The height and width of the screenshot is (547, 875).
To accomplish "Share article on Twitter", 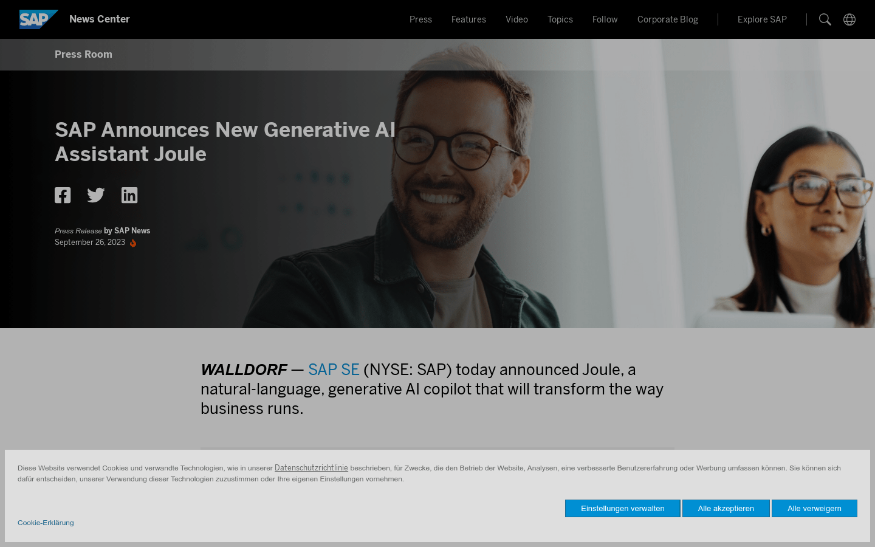I will pyautogui.click(x=96, y=195).
